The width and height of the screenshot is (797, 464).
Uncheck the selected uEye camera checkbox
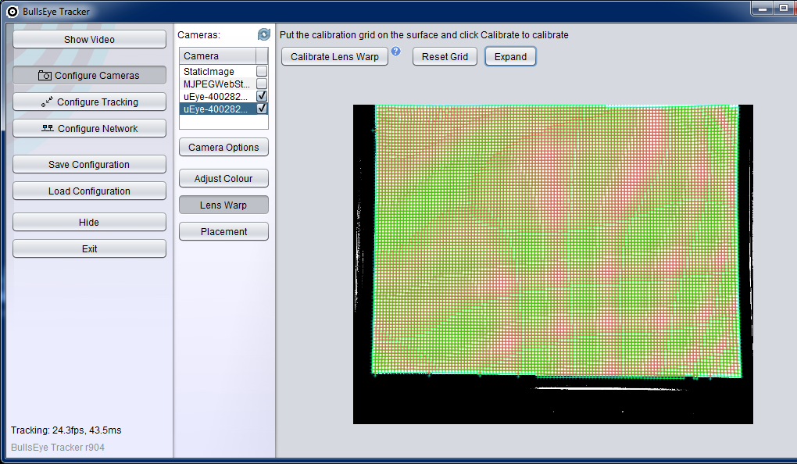[262, 109]
